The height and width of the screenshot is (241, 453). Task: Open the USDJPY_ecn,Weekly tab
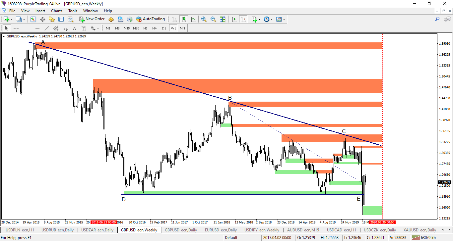(x=262, y=230)
